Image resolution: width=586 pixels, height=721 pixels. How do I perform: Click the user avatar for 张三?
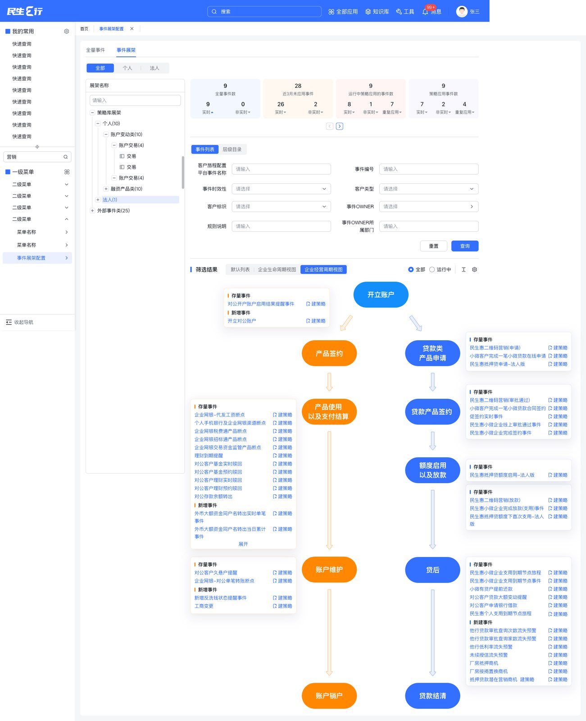(x=462, y=11)
